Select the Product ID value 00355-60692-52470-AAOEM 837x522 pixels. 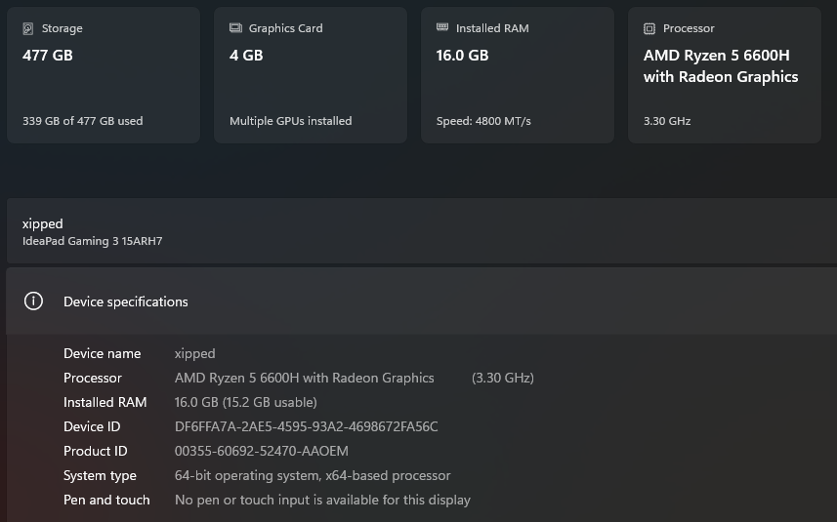[261, 451]
